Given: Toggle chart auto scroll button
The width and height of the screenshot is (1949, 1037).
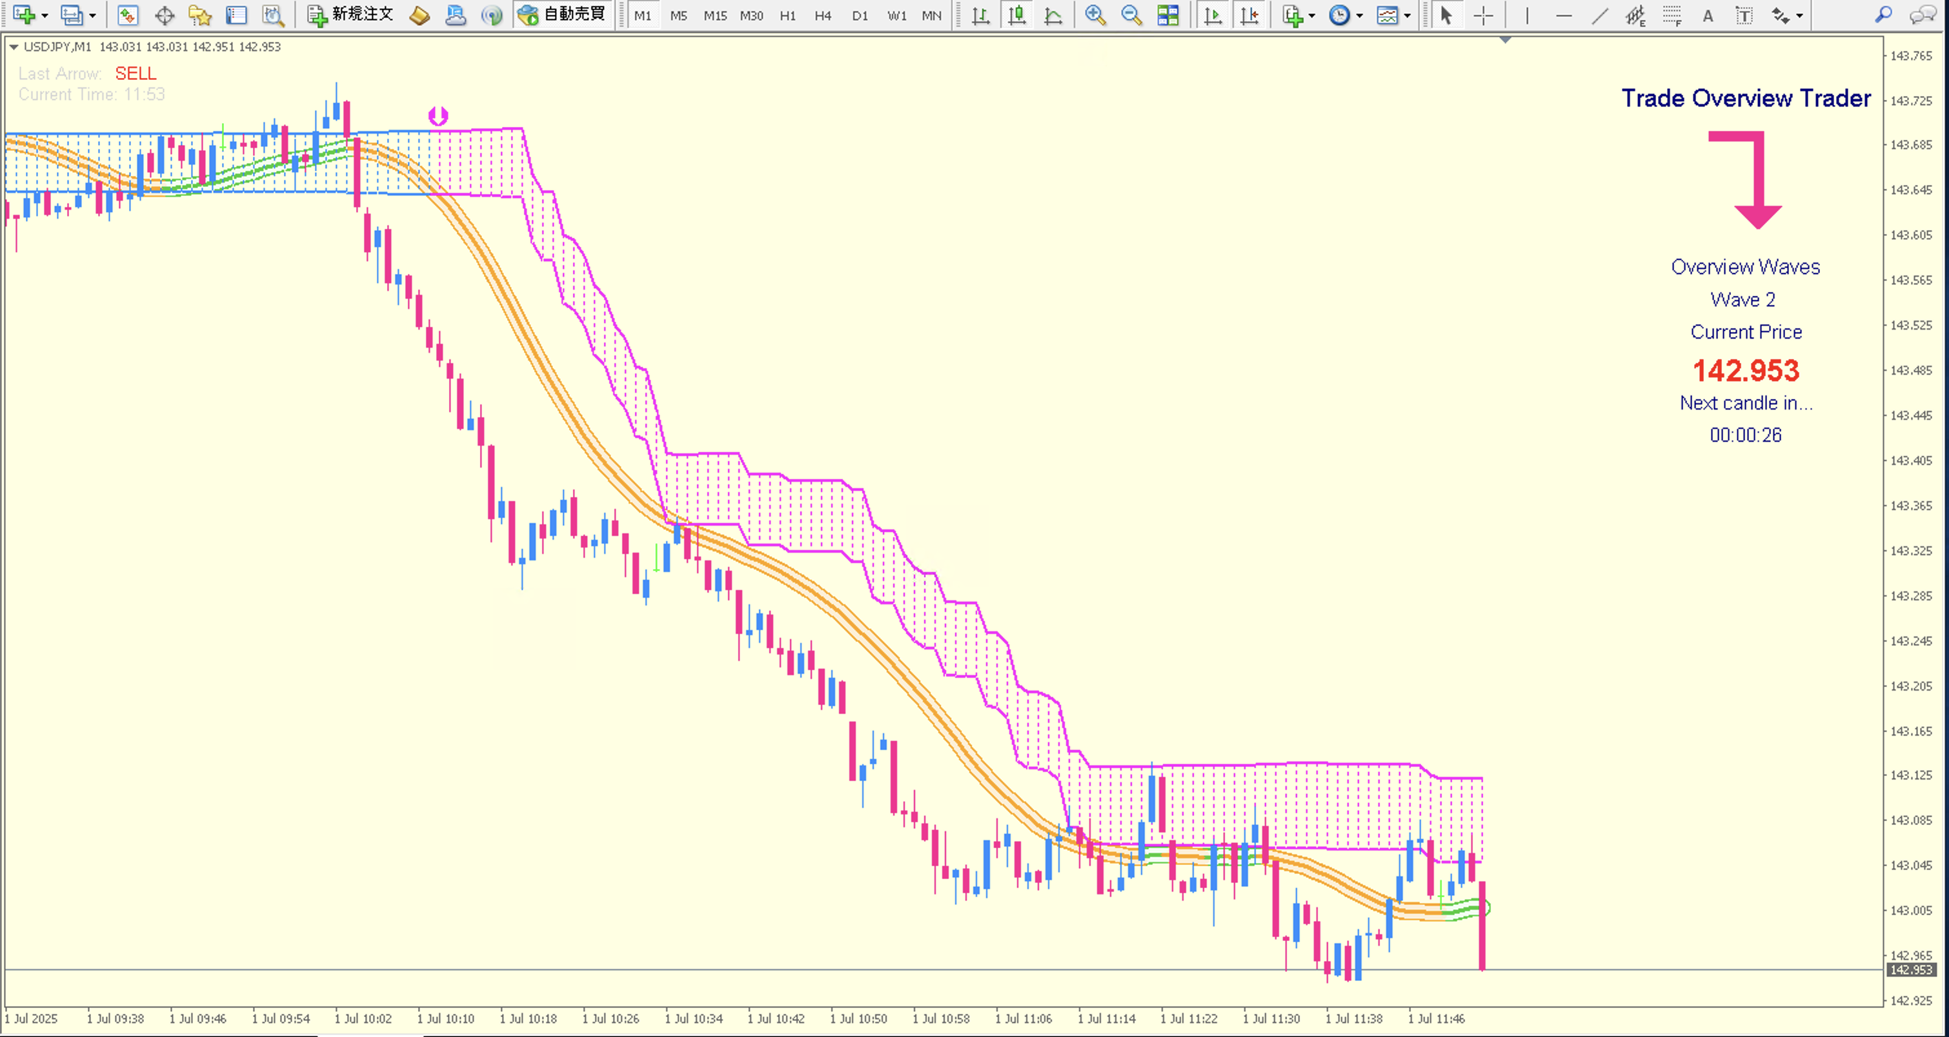Looking at the screenshot, I should point(1213,15).
